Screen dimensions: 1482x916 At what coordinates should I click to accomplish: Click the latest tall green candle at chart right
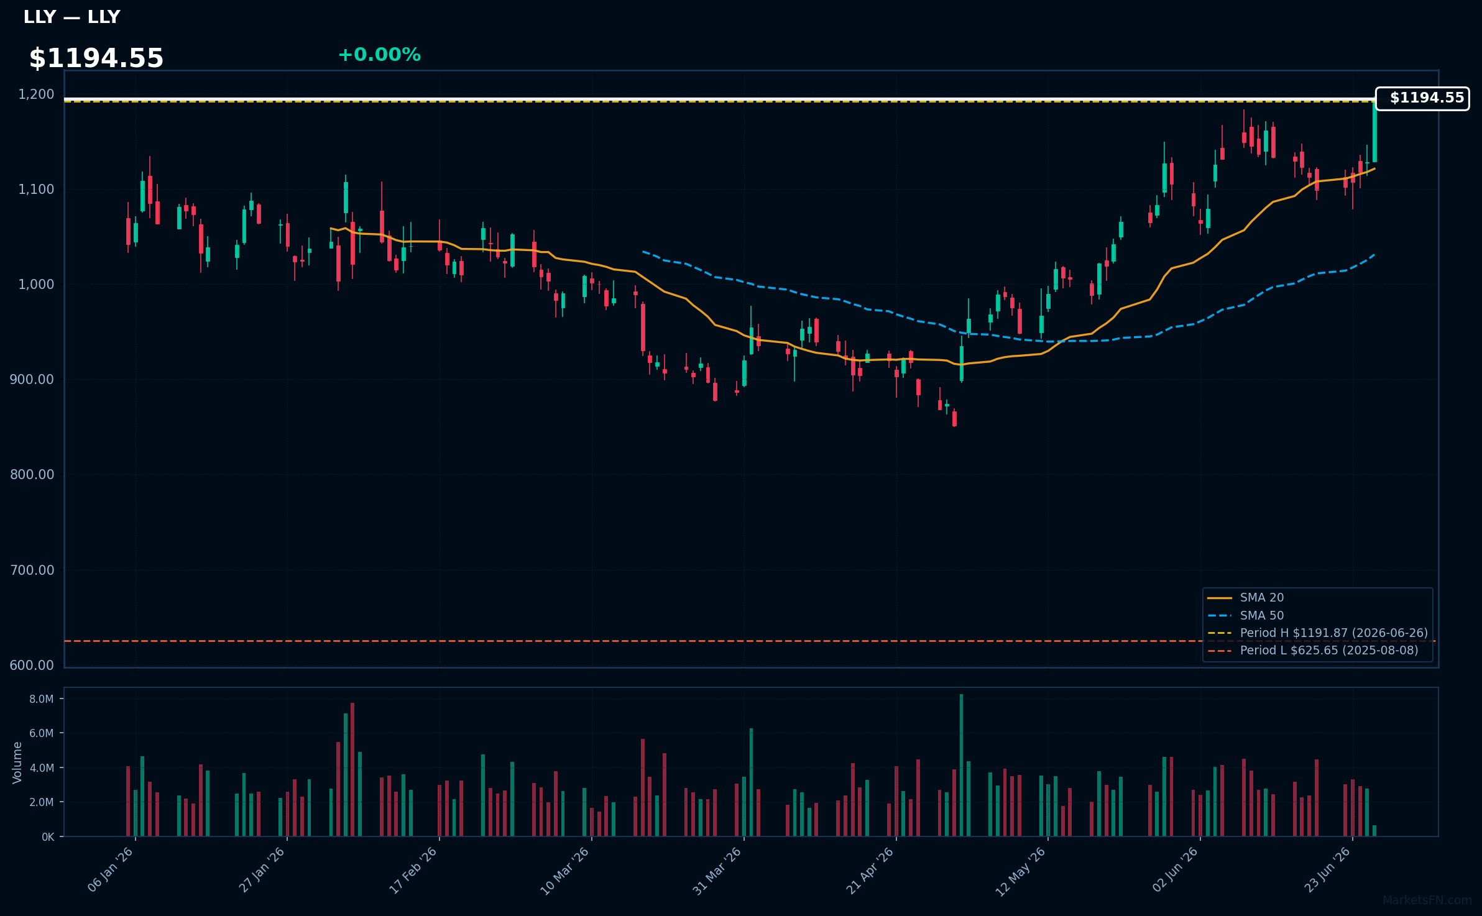[1374, 131]
